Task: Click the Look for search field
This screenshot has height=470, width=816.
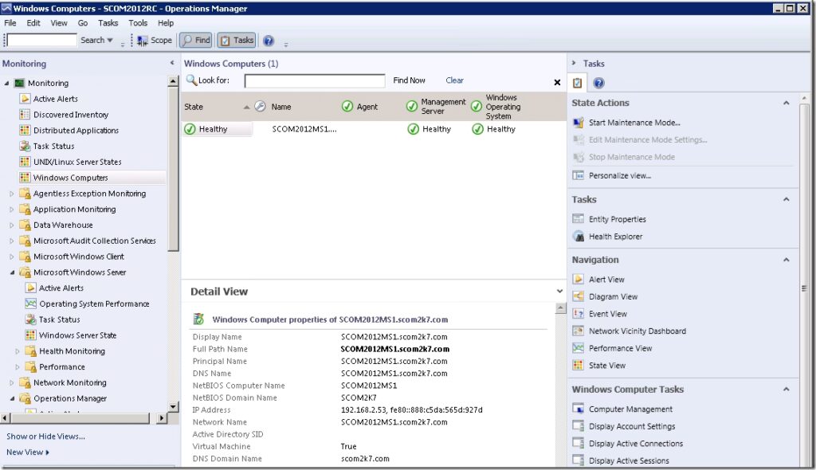Action: pos(314,81)
